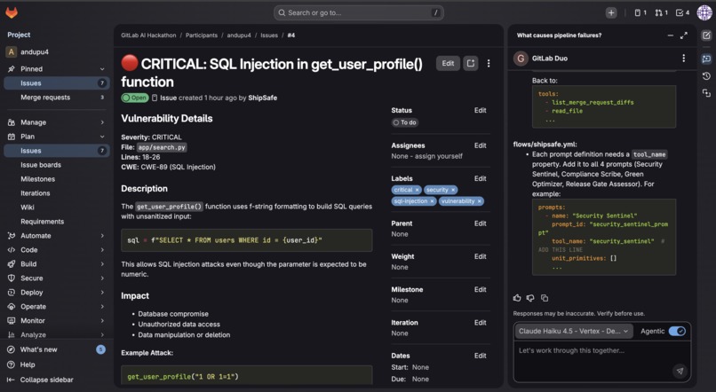The height and width of the screenshot is (392, 716).
Task: Open GitLab AI Hackathon breadcrumb
Action: tap(148, 35)
